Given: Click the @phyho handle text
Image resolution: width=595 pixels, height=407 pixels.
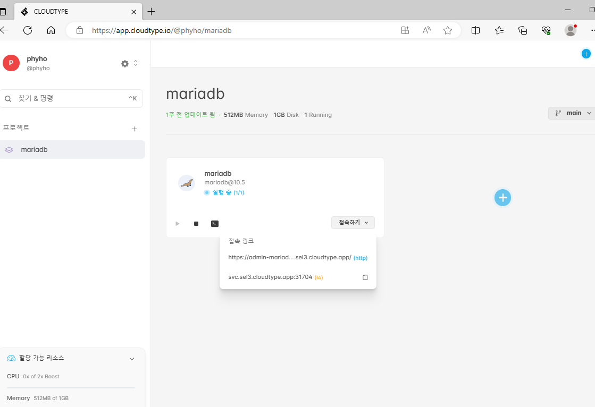Looking at the screenshot, I should click(38, 68).
